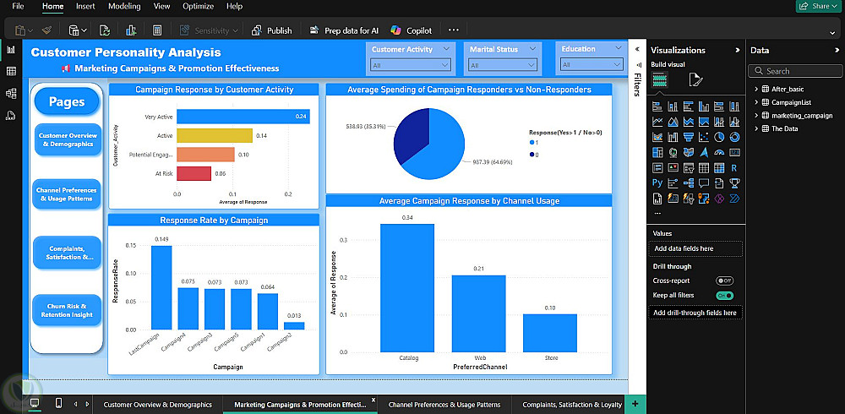Collapse the Visualizations pane arrow
The width and height of the screenshot is (845, 414).
738,50
